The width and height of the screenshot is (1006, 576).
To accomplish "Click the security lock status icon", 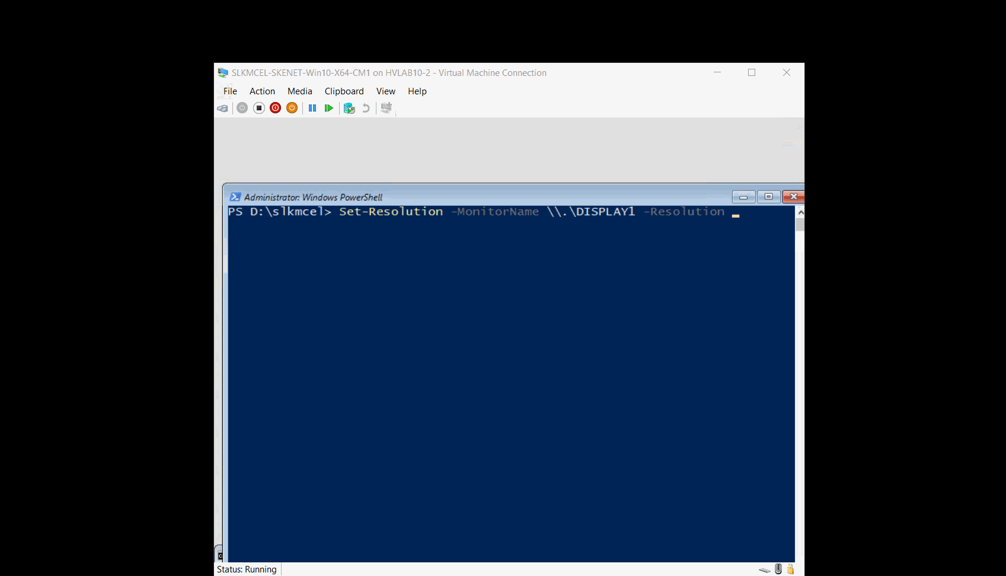I will (790, 568).
